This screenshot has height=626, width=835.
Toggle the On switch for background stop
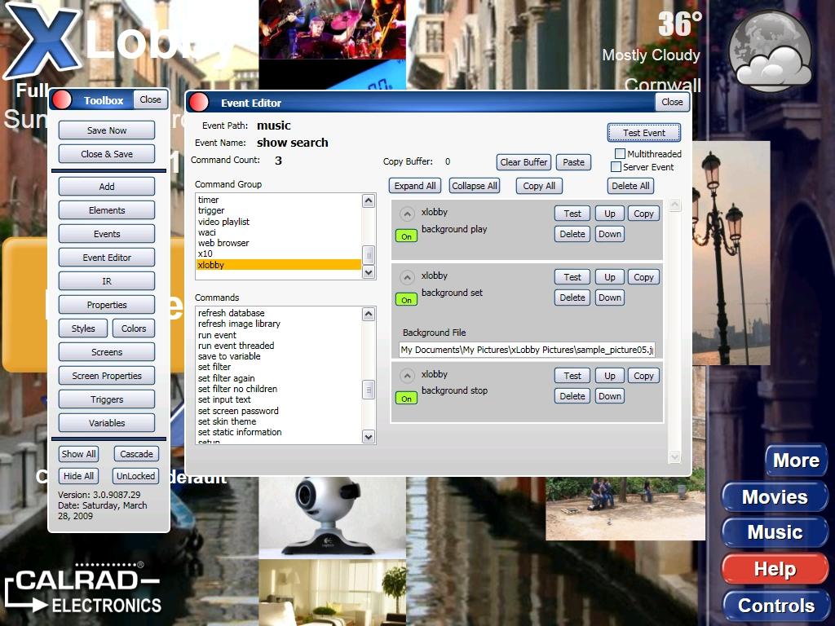click(x=406, y=398)
